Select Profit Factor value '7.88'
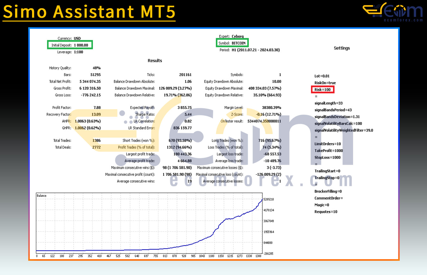 (x=97, y=108)
